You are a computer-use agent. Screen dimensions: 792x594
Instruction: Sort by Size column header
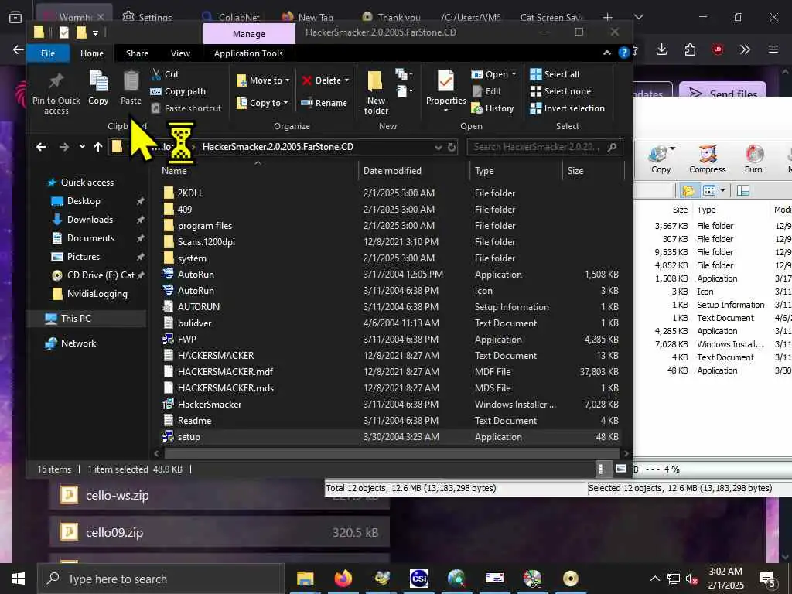[x=575, y=171]
